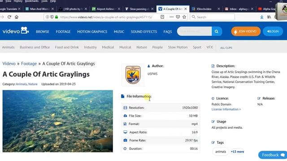The width and height of the screenshot is (287, 161).
Task: Play the Artic Graylings video preview
Action: tap(58, 121)
